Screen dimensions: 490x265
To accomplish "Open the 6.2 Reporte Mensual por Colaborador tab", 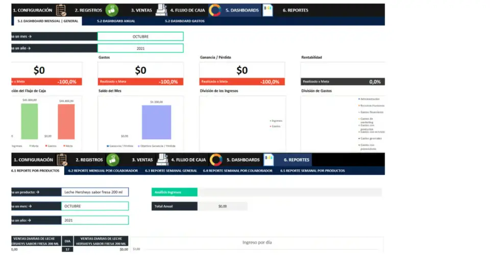I will click(103, 171).
